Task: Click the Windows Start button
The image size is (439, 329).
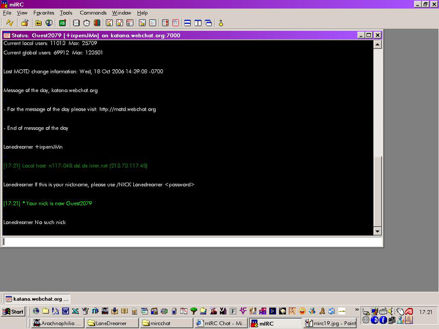Action: click(13, 311)
